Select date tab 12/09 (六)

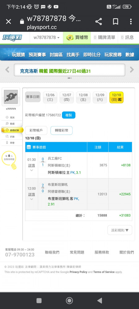pyautogui.click(x=100, y=97)
